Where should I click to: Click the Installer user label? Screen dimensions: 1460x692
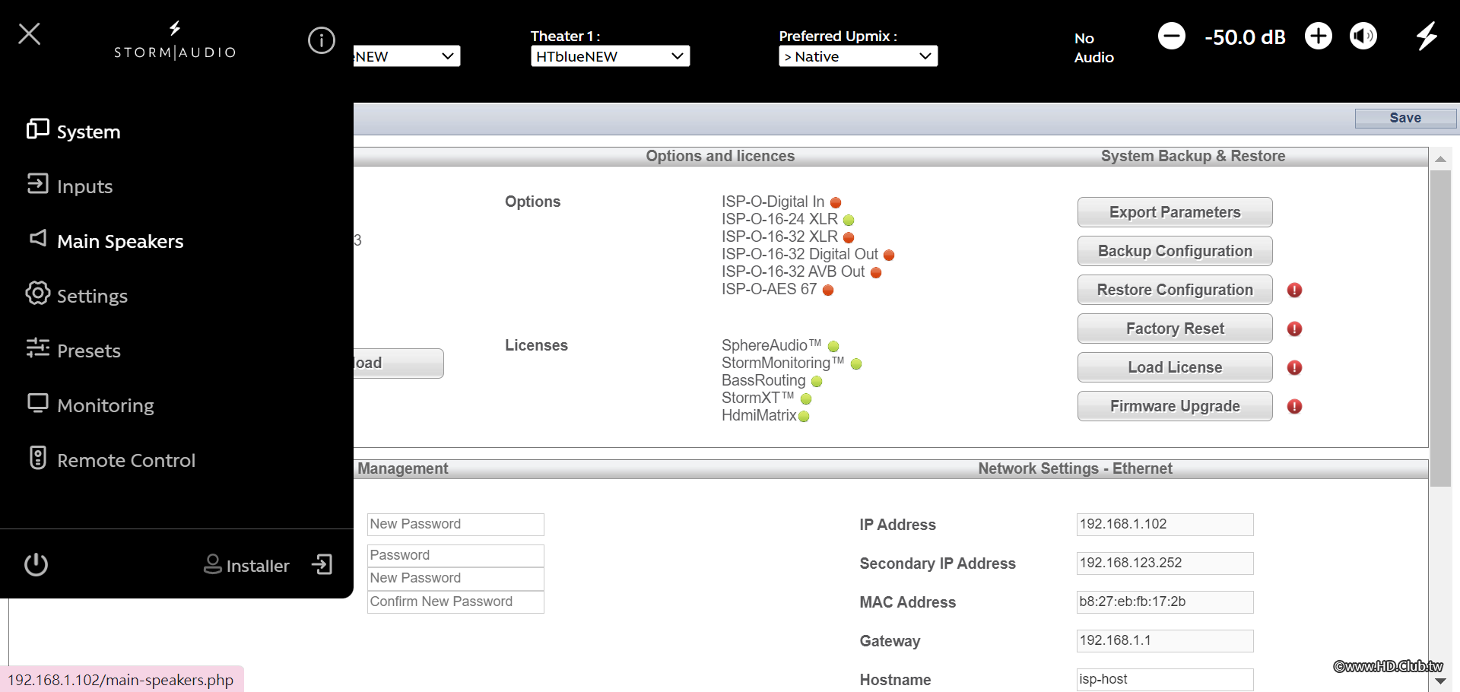(258, 566)
